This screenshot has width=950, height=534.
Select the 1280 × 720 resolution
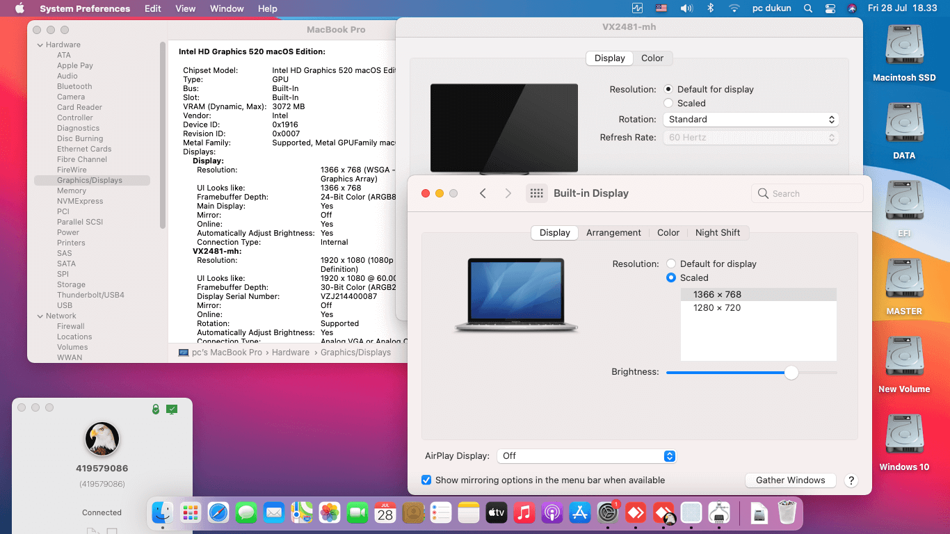[x=759, y=307]
